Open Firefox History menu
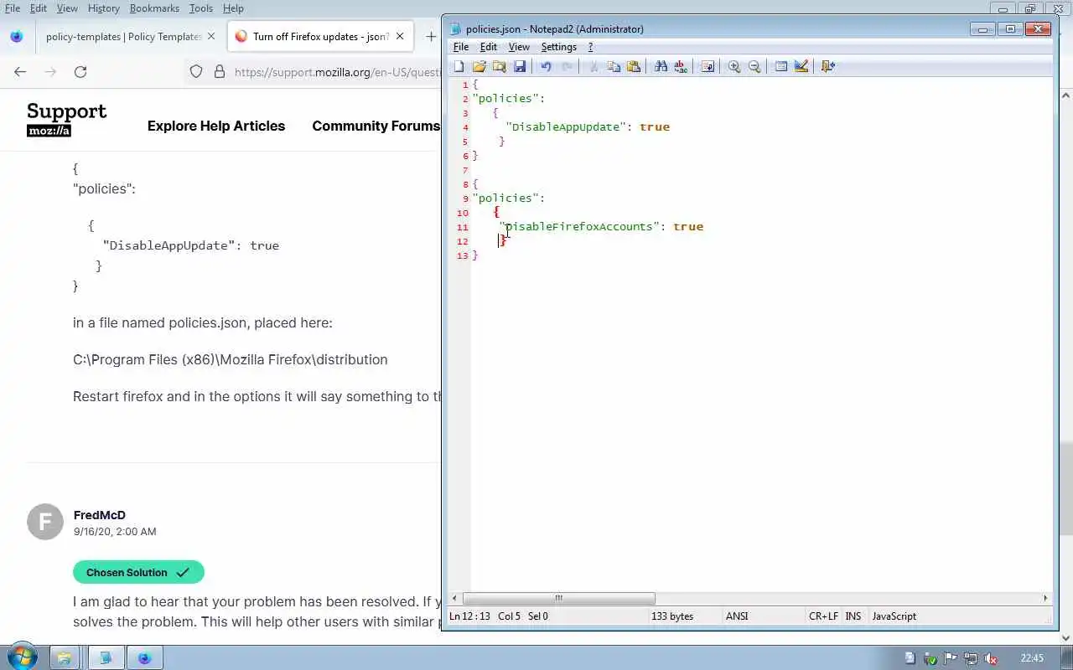1073x670 pixels. 103,8
